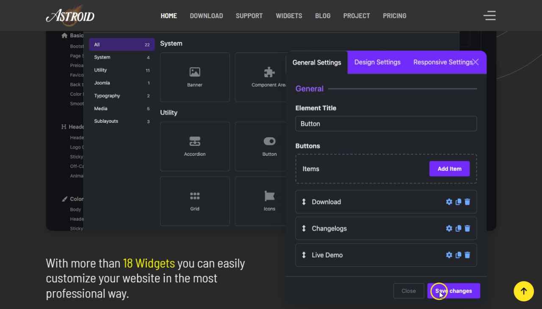542x309 pixels.
Task: Select the All category filter
Action: click(122, 44)
